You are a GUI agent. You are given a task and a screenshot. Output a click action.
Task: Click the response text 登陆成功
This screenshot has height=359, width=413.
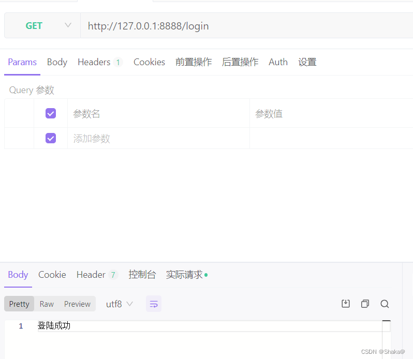click(54, 326)
